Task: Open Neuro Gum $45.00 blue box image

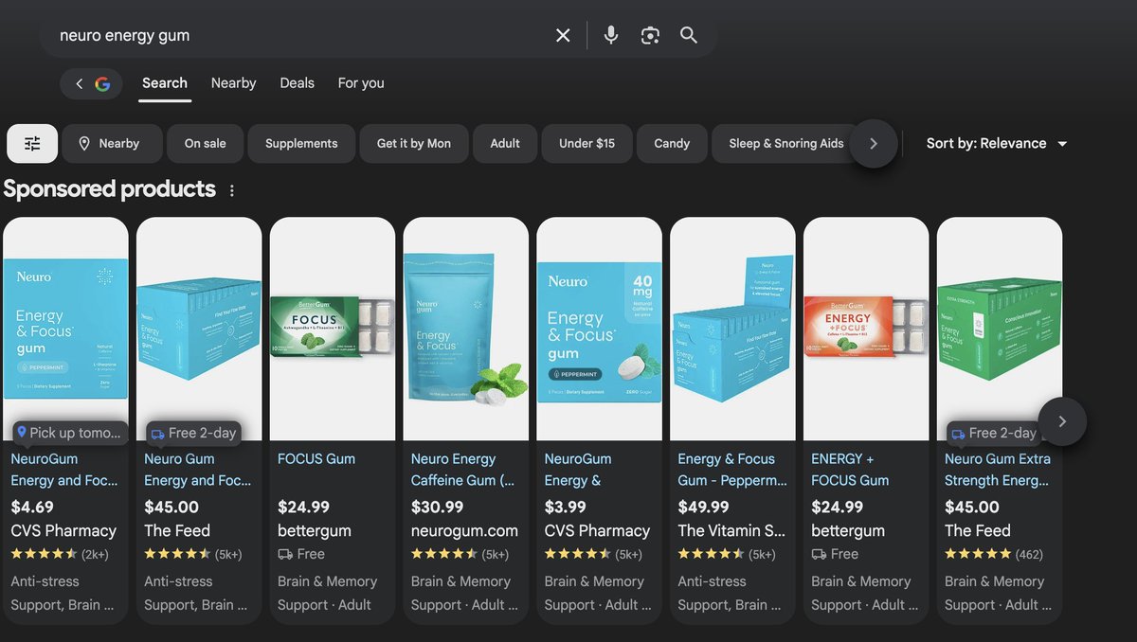Action: [x=199, y=329]
